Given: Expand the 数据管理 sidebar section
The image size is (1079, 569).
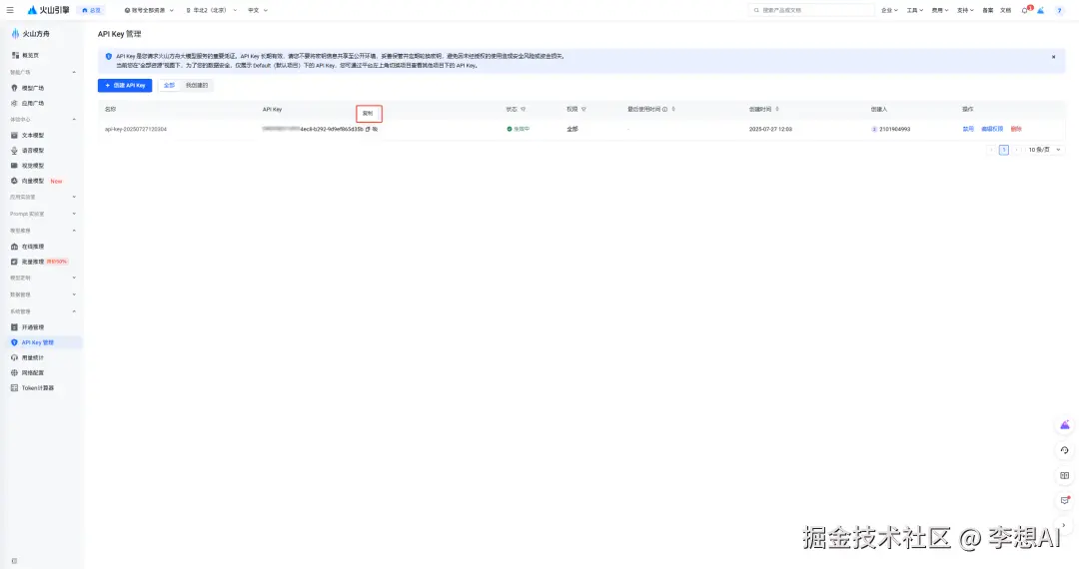Looking at the screenshot, I should [x=74, y=294].
